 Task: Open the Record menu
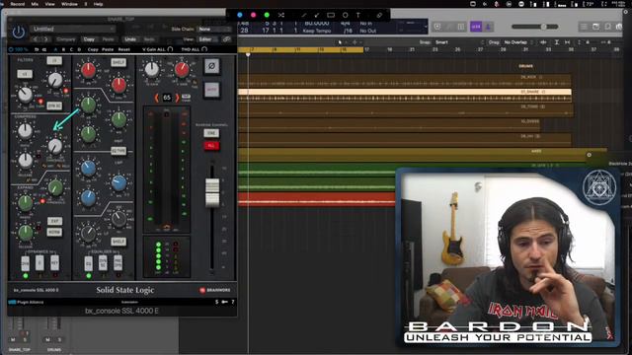coord(18,4)
